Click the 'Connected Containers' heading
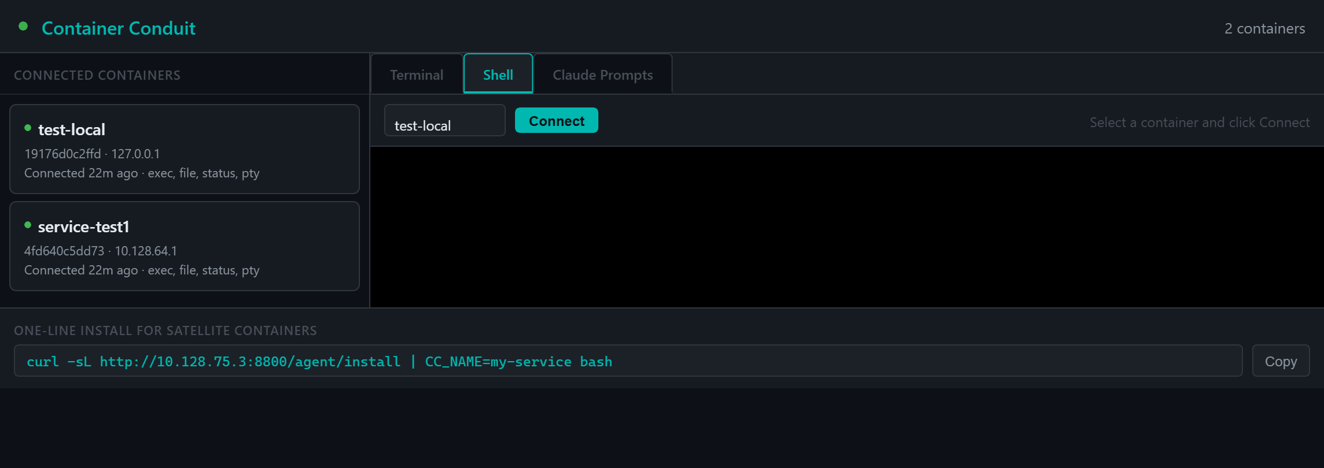The image size is (1324, 468). pos(97,75)
